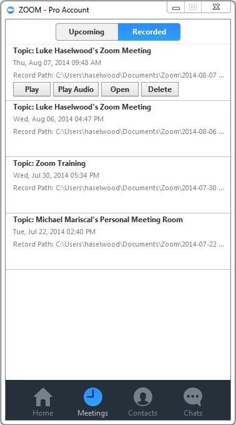Close the Zoom window
This screenshot has height=425, width=236.
click(216, 8)
